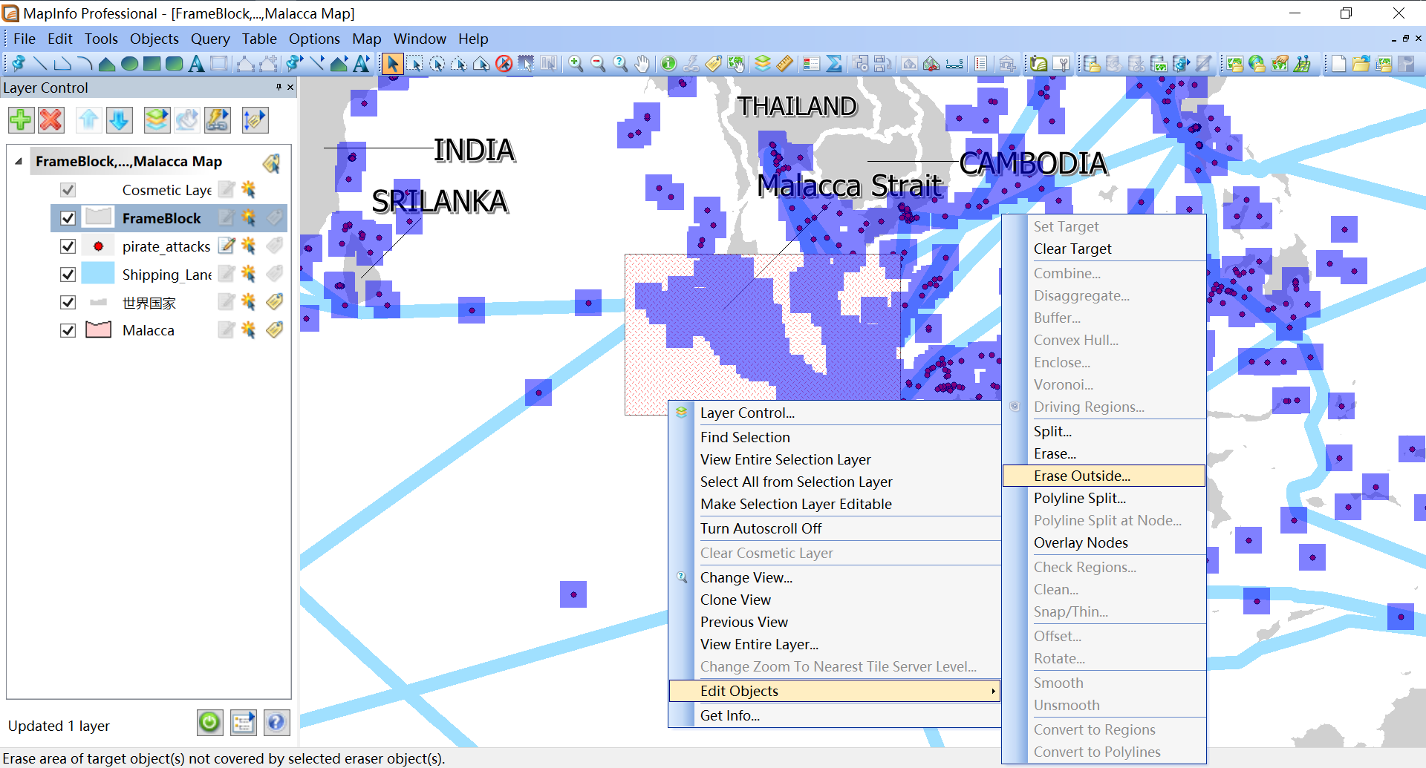Activate the Grabber hand tool
Viewport: 1426px width, 768px height.
642,64
